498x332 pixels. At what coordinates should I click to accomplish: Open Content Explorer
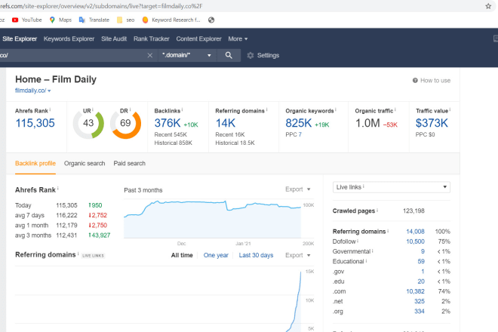pyautogui.click(x=198, y=38)
